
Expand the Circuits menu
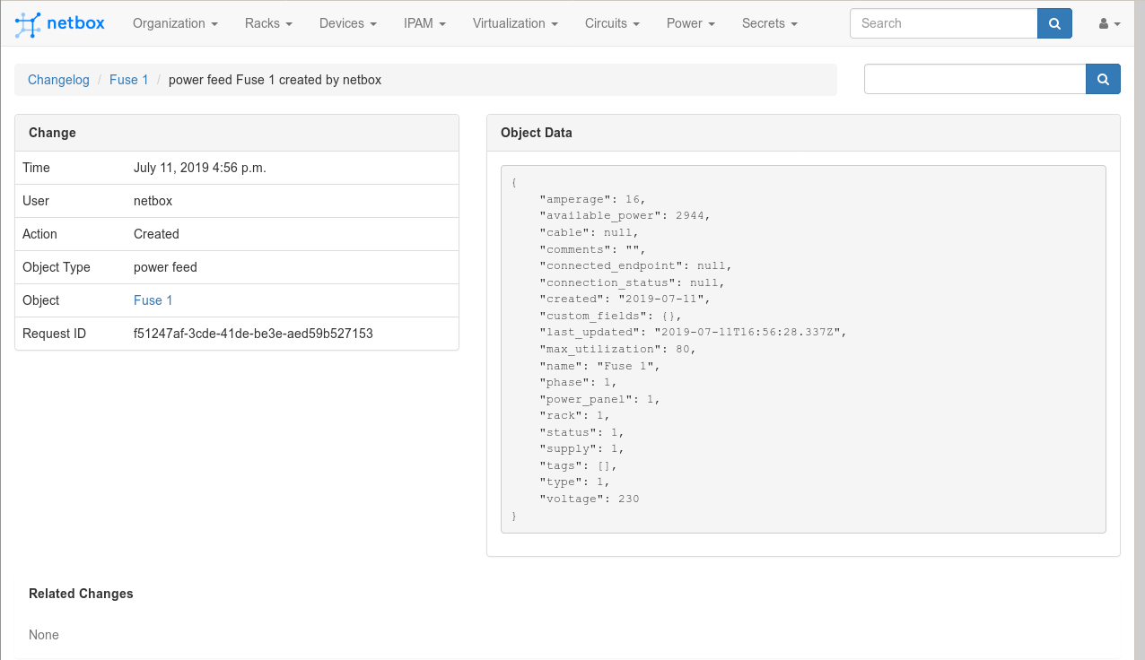[612, 23]
